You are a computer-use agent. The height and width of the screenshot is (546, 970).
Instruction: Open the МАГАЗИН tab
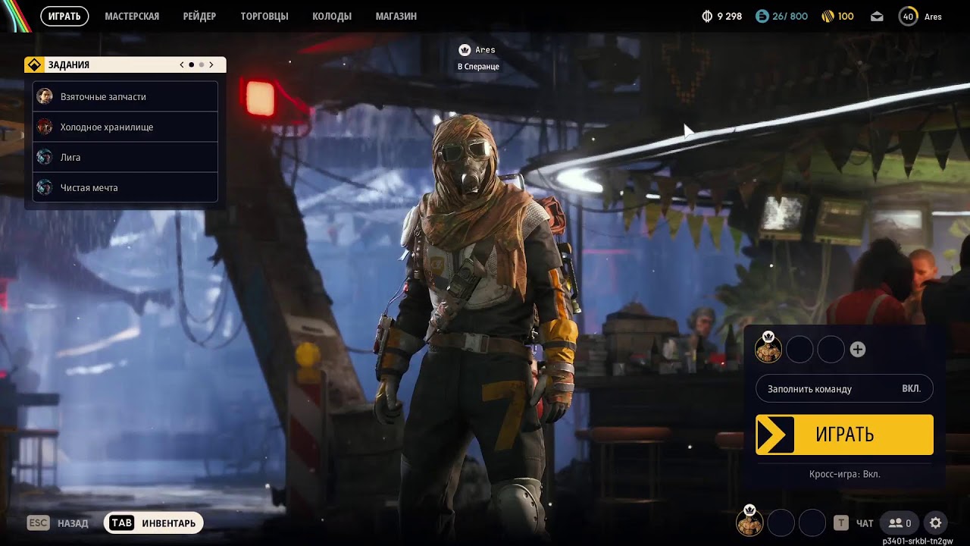[x=396, y=16]
